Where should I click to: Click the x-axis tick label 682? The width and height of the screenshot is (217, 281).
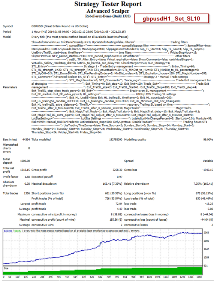(x=100, y=277)
